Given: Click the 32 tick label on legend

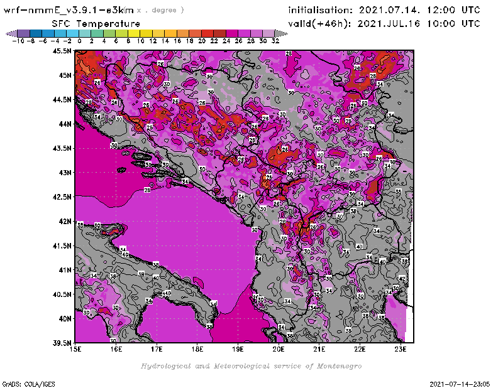Looking at the screenshot, I should click(x=275, y=41).
